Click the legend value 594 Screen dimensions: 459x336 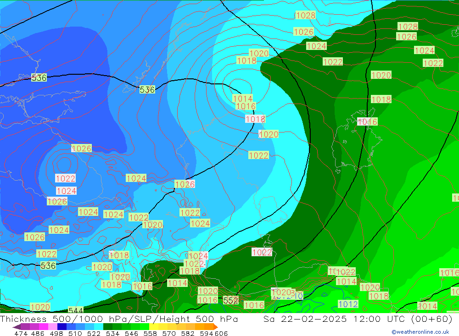point(207,333)
